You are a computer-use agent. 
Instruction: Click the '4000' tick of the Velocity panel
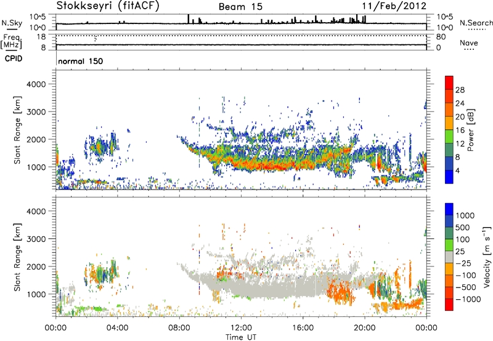[x=36, y=211]
